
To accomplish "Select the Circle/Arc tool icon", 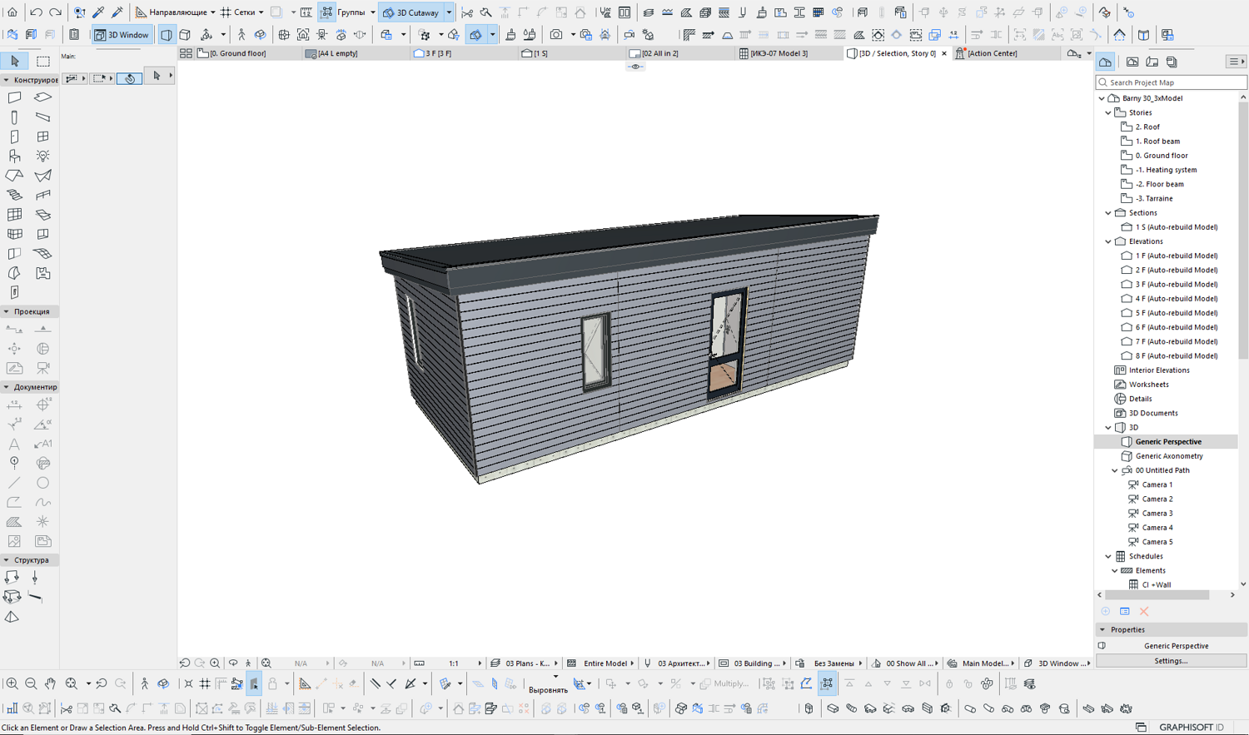I will coord(42,483).
